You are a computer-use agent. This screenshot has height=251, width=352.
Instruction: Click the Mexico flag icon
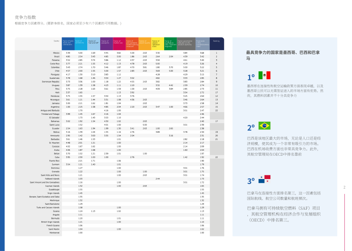[264, 75]
